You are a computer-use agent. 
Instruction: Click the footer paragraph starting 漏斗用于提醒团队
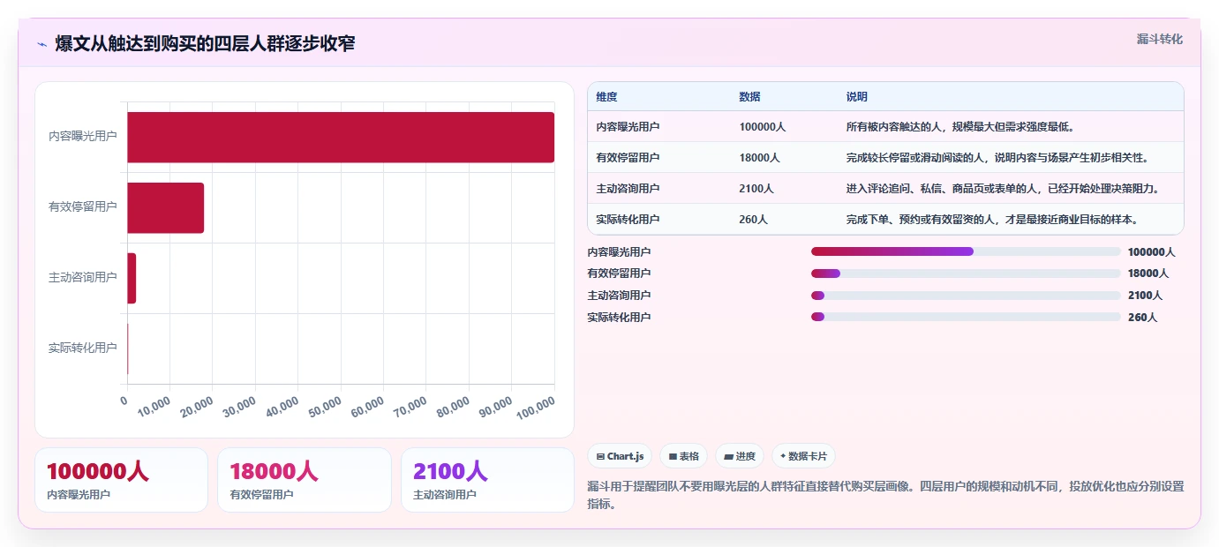(885, 495)
